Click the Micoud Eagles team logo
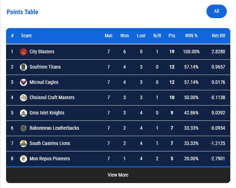 coord(23,82)
